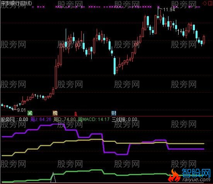Click the 榜 marker icon
Image resolution: width=213 pixels, height=184 pixels.
tap(55, 113)
